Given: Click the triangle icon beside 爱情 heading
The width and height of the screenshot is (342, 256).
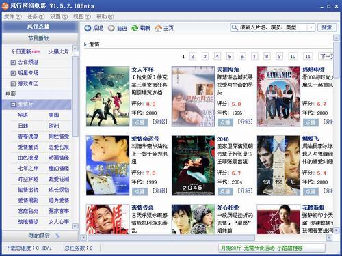Looking at the screenshot, I should (85, 44).
